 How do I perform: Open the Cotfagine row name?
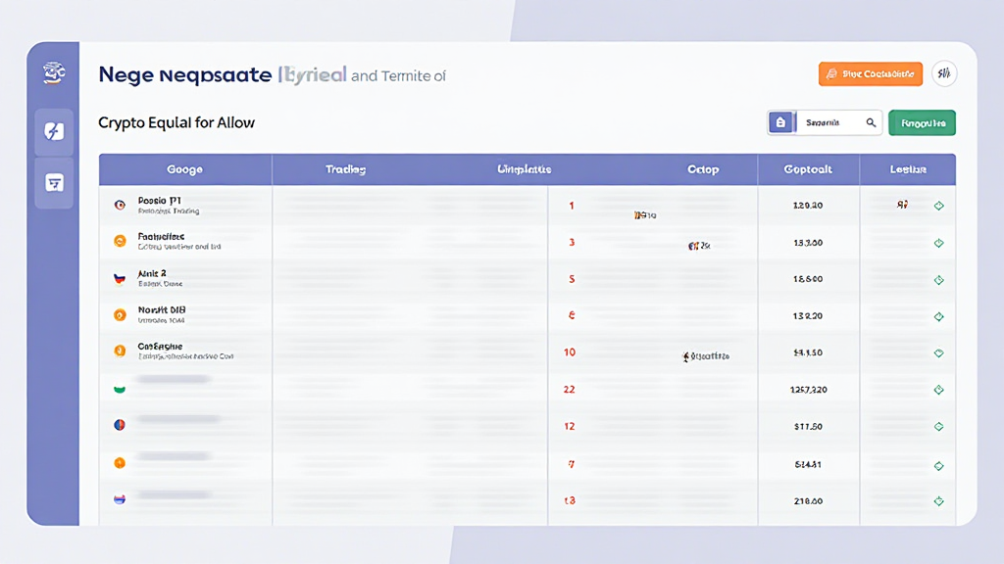161,347
